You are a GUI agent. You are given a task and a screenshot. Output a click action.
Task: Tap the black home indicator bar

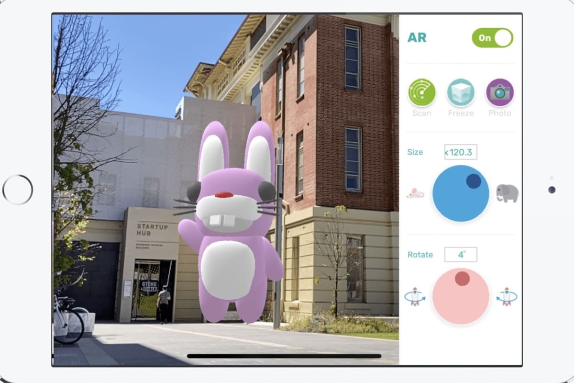coord(284,356)
